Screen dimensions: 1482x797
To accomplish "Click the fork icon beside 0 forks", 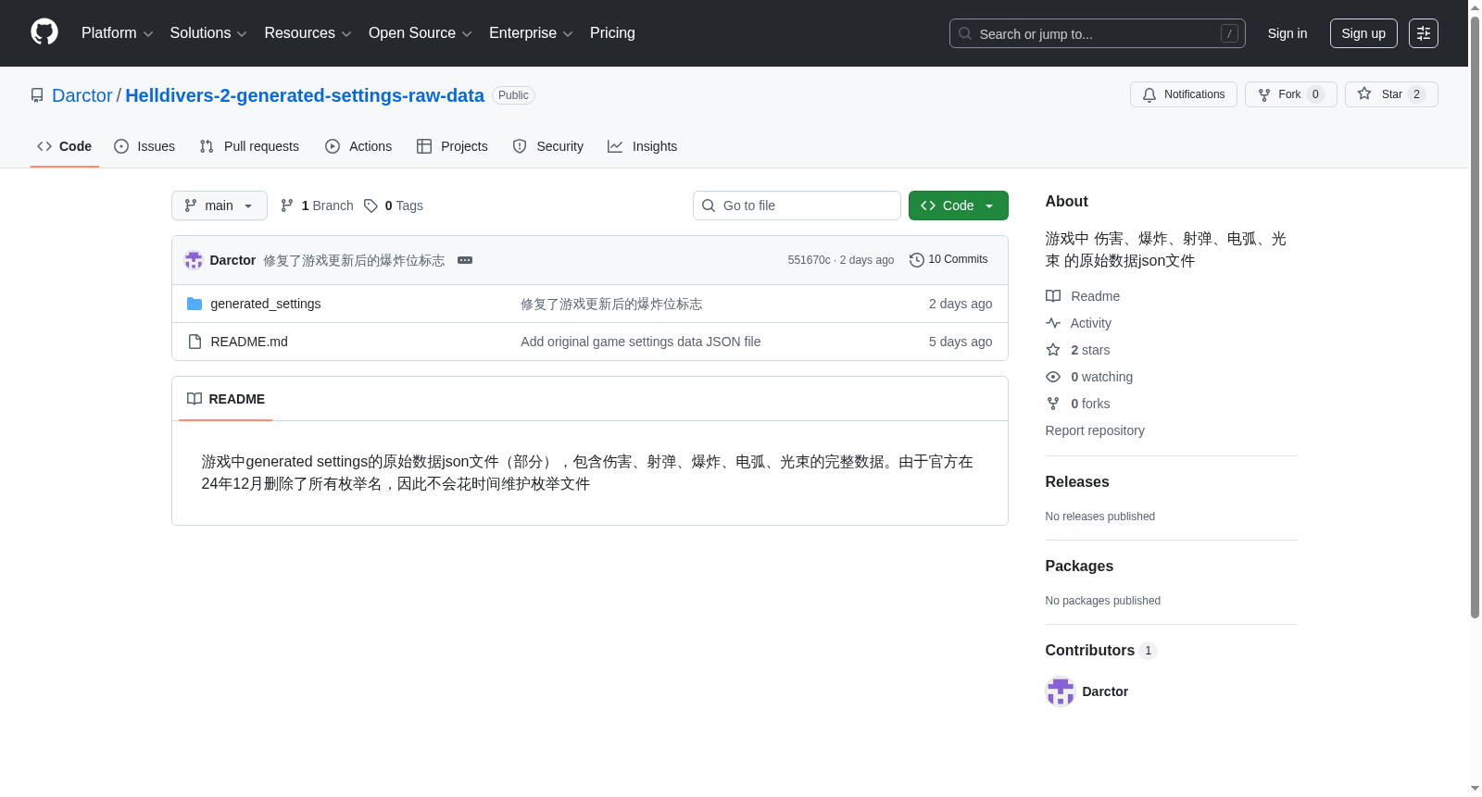I will [1053, 404].
